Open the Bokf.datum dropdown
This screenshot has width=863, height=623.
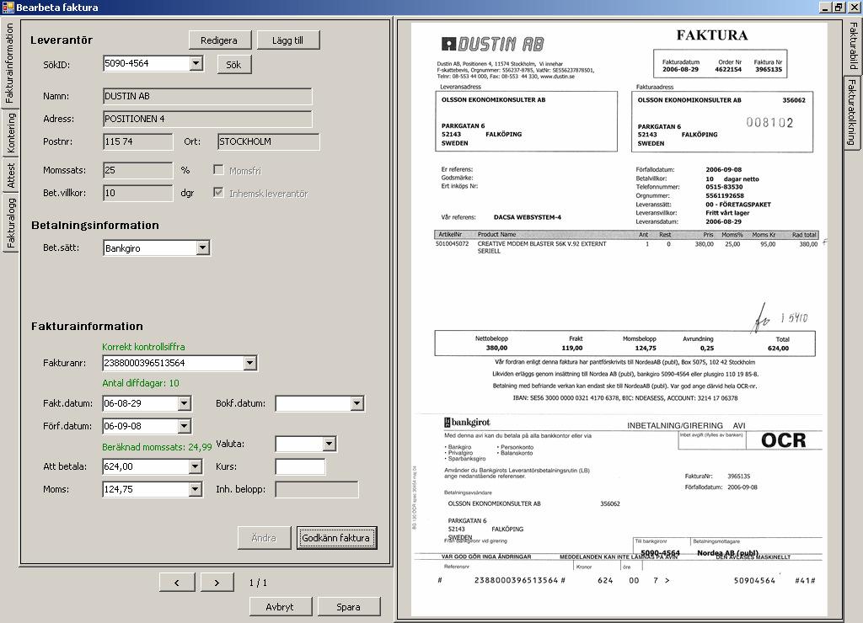pyautogui.click(x=356, y=403)
